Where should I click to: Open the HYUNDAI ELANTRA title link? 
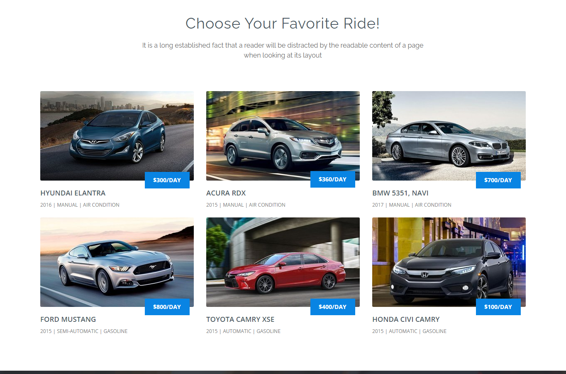[73, 193]
